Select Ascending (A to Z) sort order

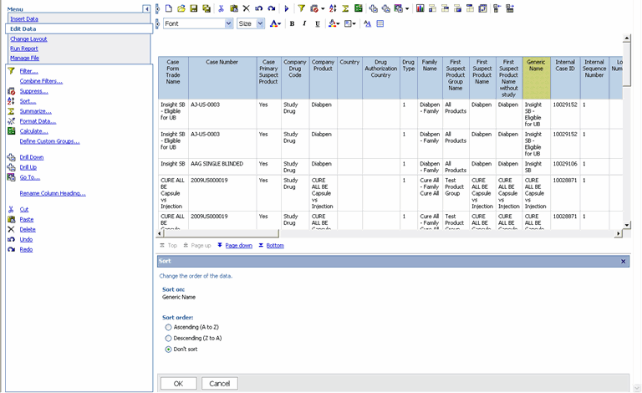(x=169, y=327)
